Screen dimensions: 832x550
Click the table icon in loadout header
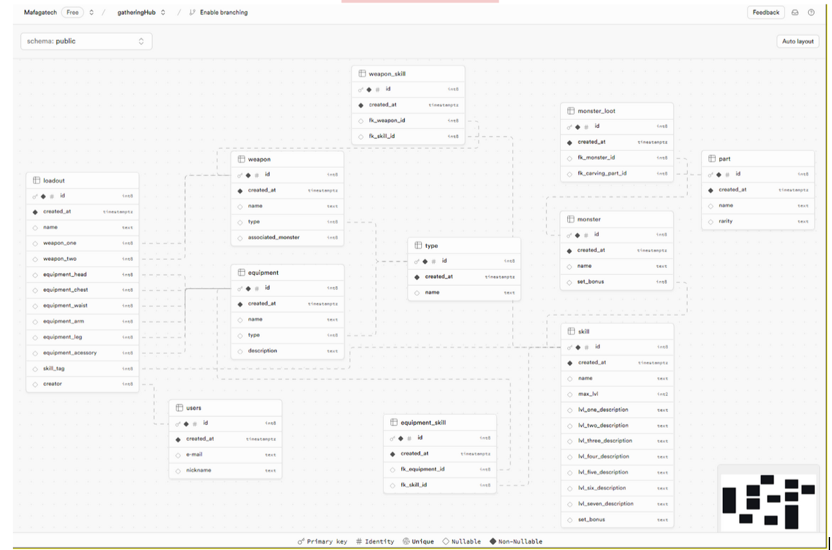click(x=37, y=181)
